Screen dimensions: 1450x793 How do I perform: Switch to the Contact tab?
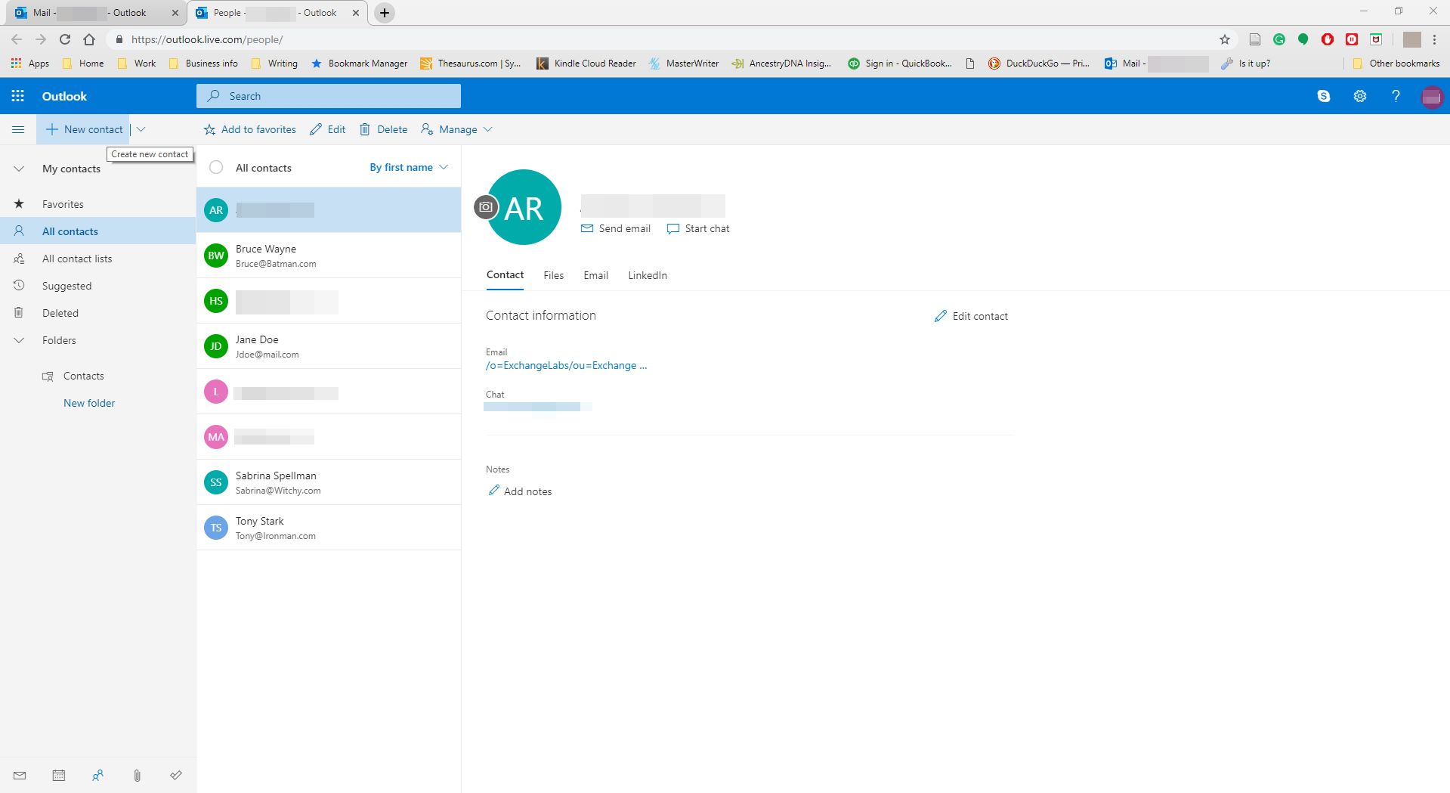pos(505,275)
